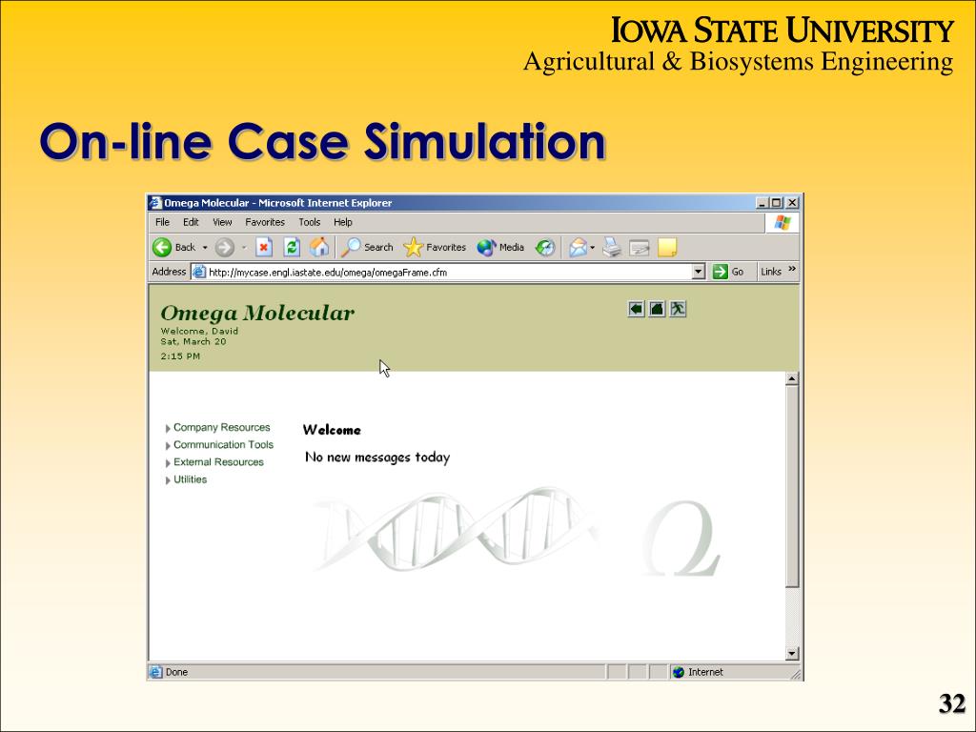Click the Omega Molecular home icon

click(657, 309)
